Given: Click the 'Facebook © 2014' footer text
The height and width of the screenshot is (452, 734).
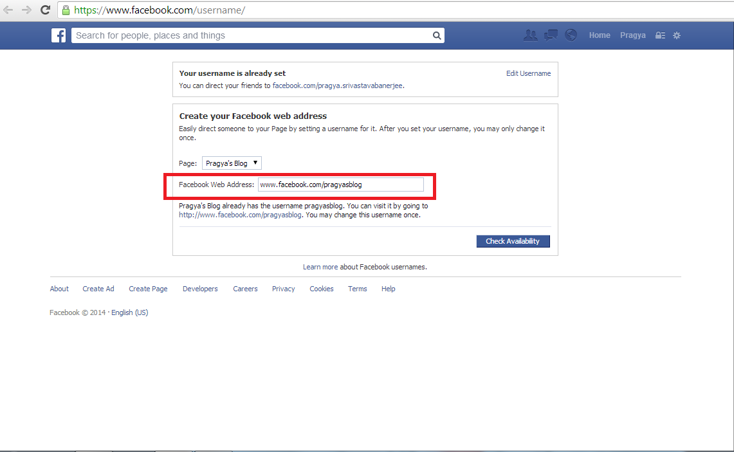Looking at the screenshot, I should tap(78, 312).
